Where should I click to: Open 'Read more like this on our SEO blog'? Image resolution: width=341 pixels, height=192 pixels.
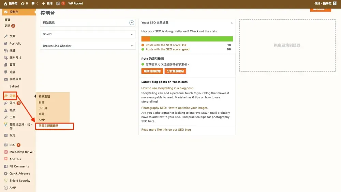tap(166, 130)
